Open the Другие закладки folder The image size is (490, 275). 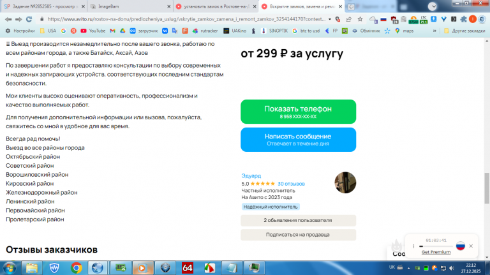click(464, 31)
